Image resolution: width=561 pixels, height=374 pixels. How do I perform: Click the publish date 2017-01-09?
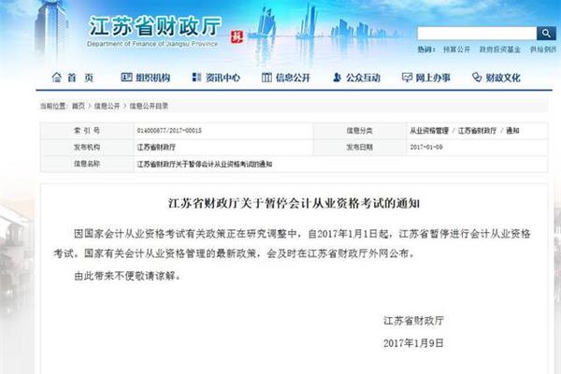426,147
